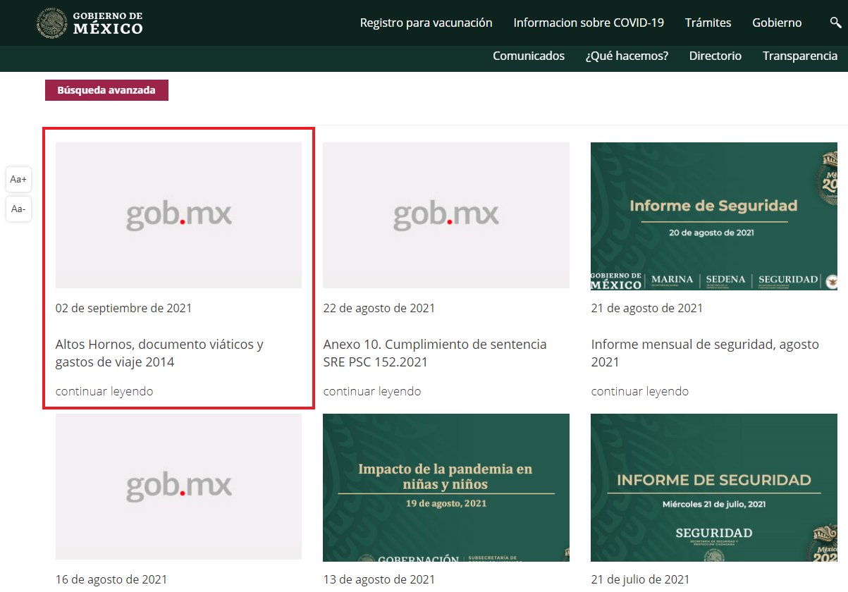Go to Trámites in top navigation

pos(708,23)
